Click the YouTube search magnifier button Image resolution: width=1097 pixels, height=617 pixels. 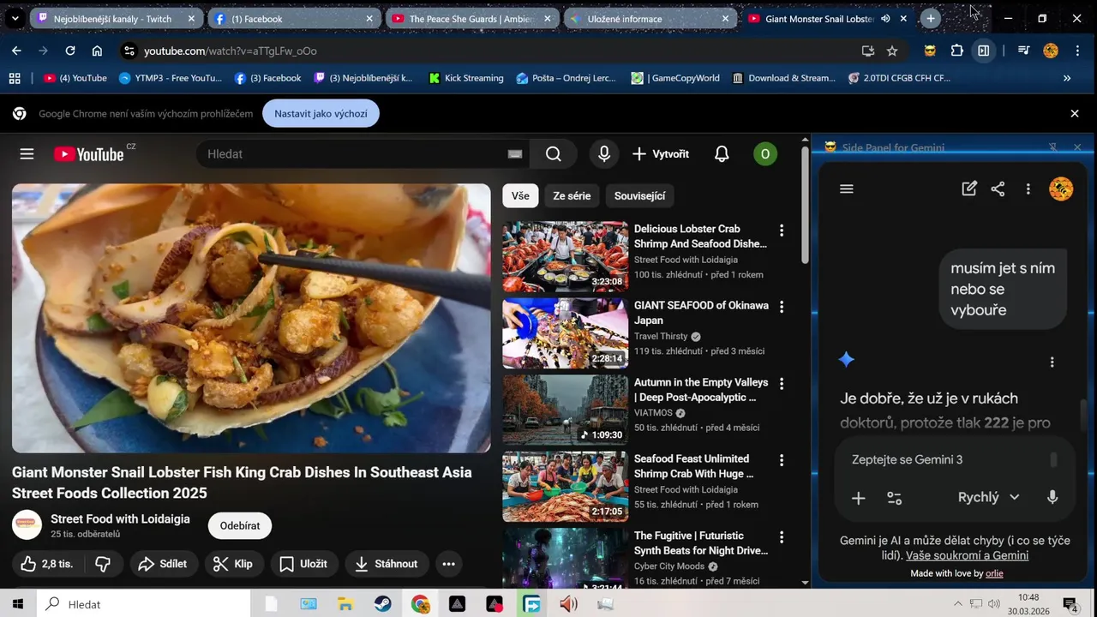[554, 154]
